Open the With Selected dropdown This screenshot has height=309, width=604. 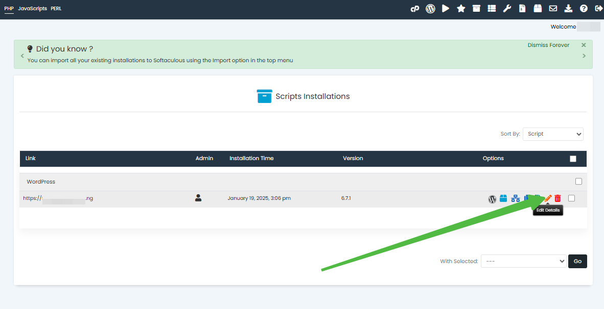coord(523,261)
